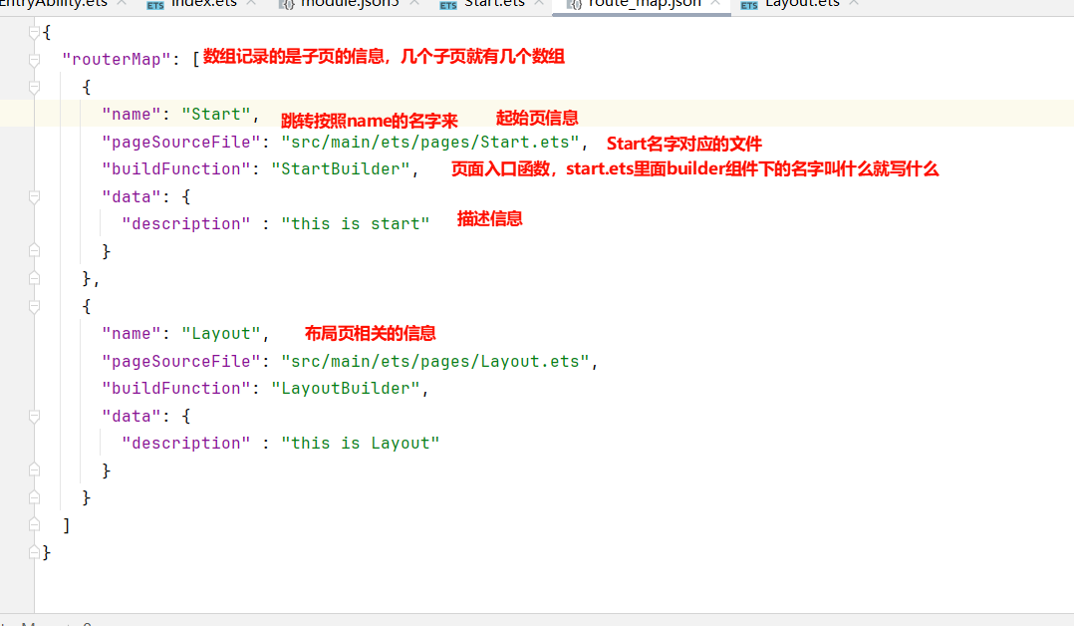Click the fold end marker of Layout data block
Viewport: 1074px width, 626px height.
[x=34, y=470]
